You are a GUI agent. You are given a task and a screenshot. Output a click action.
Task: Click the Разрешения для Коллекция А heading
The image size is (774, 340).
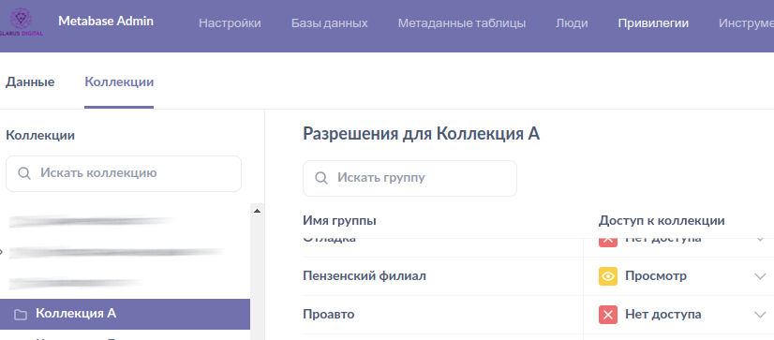[421, 134]
